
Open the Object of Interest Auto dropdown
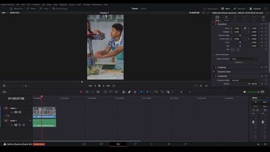(x=244, y=59)
